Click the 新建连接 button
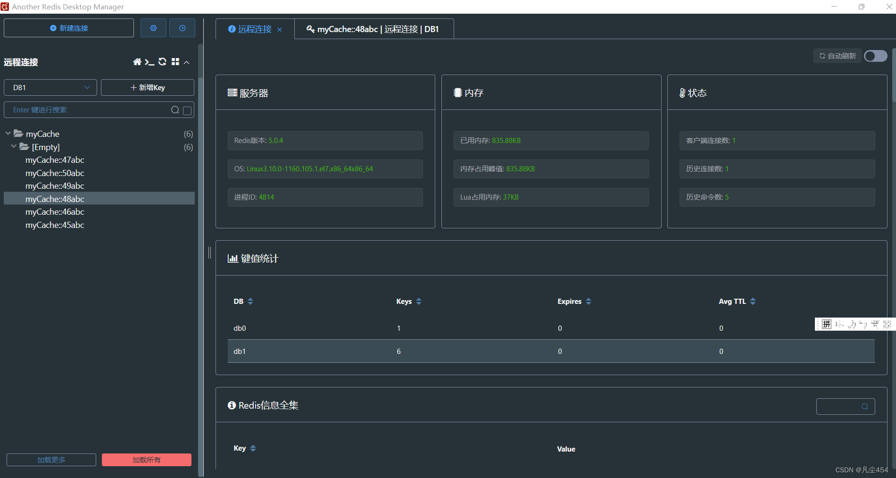Image resolution: width=896 pixels, height=478 pixels. point(68,28)
